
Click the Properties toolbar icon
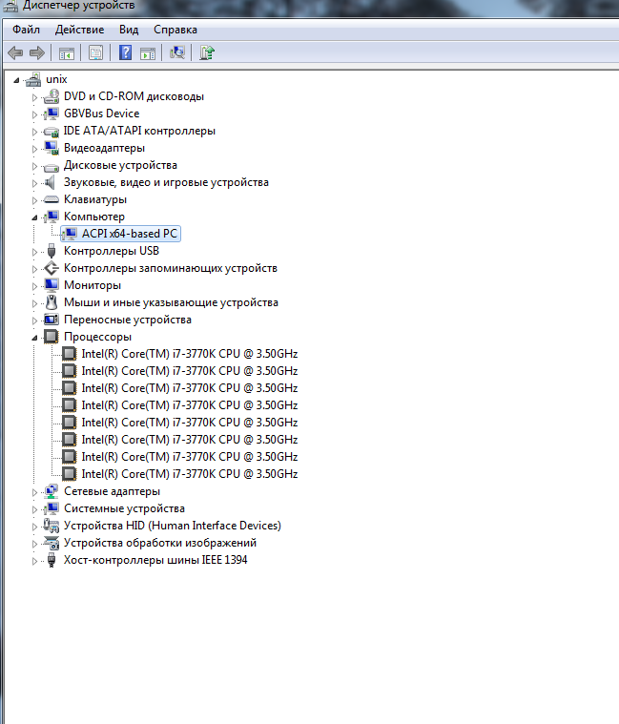point(95,52)
